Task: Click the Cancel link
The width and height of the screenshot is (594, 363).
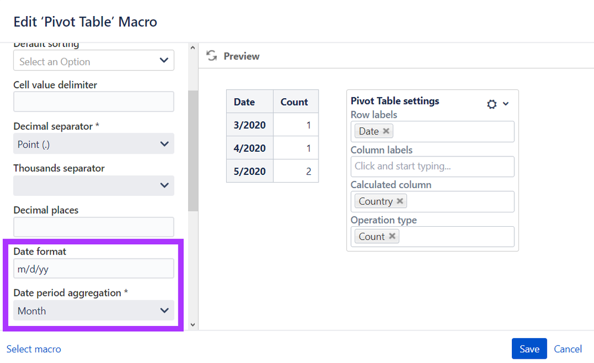Action: pyautogui.click(x=568, y=349)
